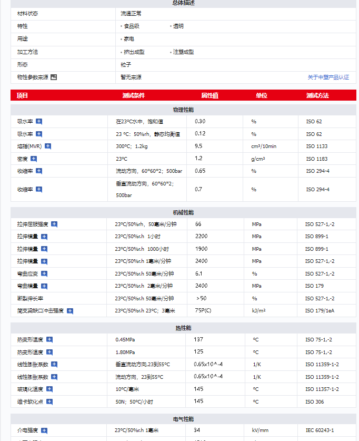Click the plus icon beside 维卡软化点

(x=49, y=401)
